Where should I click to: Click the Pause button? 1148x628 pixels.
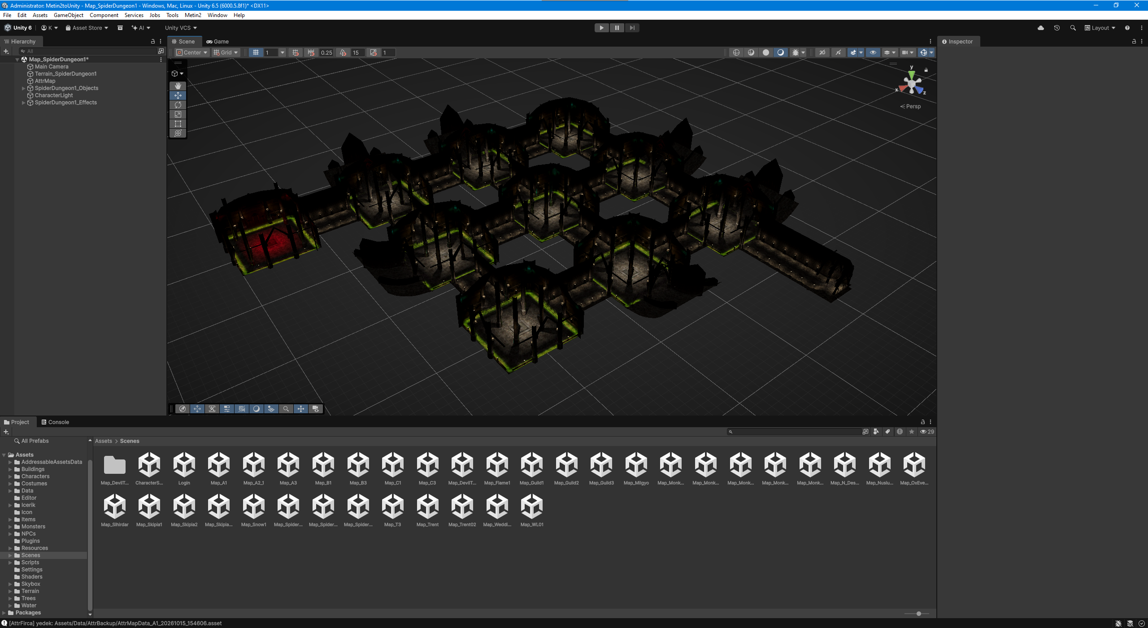click(x=617, y=28)
